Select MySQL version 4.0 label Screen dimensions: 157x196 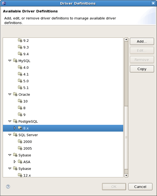click(x=26, y=68)
